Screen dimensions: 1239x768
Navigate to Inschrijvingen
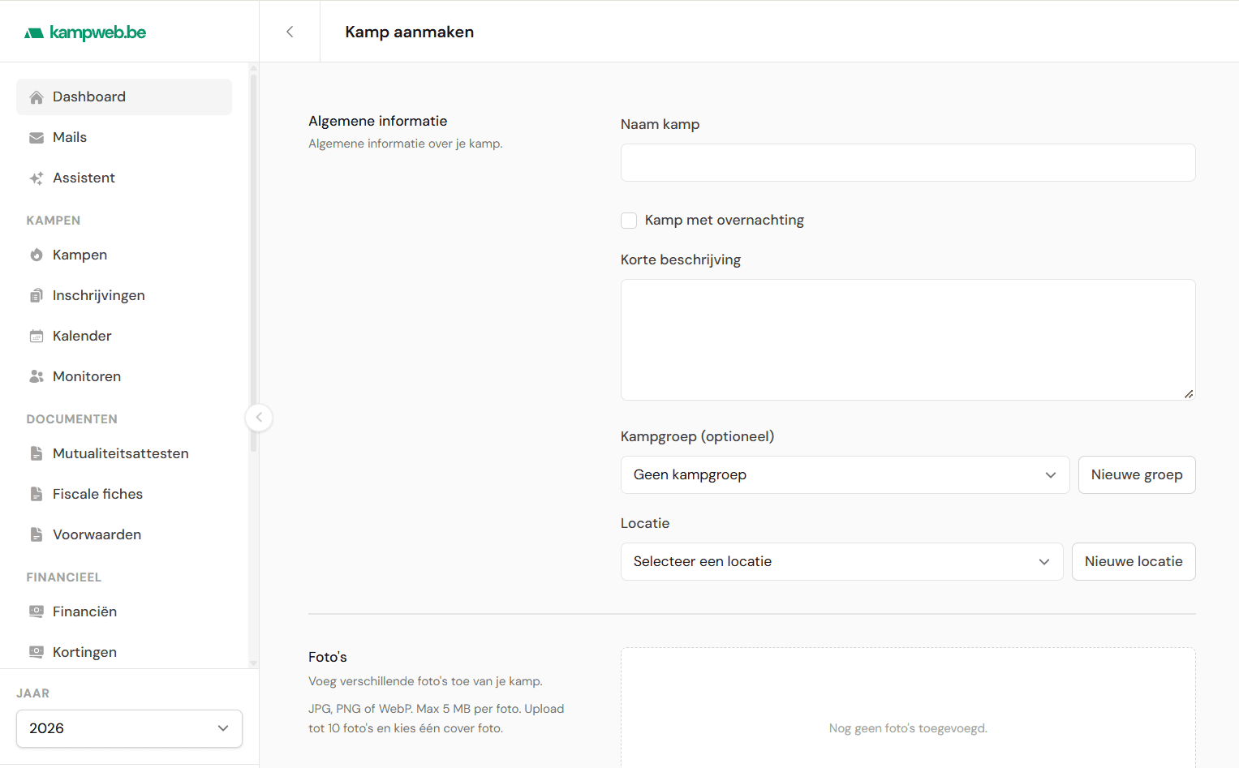coord(124,295)
